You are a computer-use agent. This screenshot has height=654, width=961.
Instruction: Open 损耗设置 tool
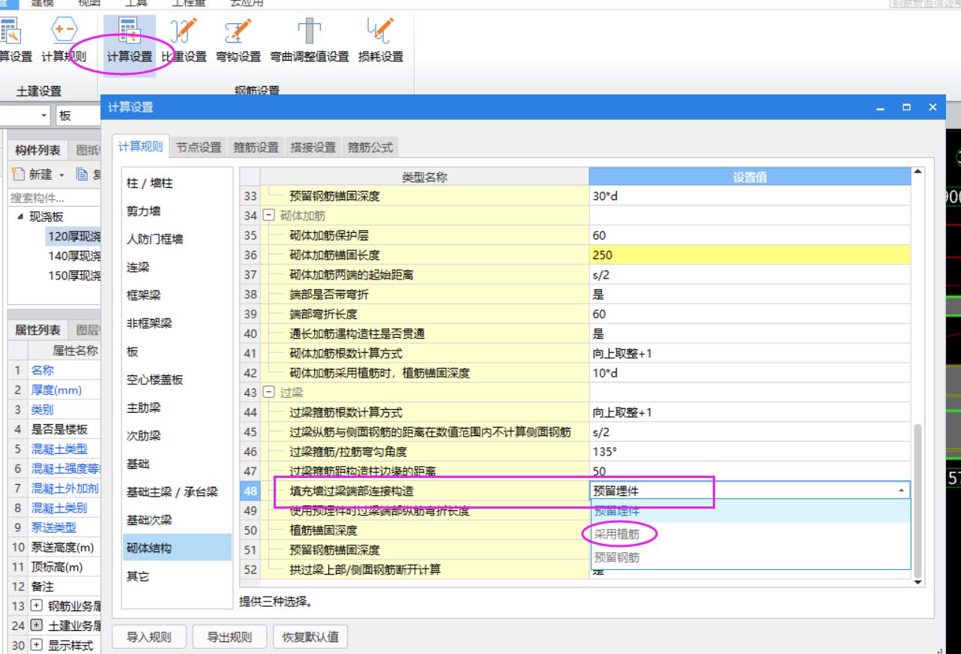pyautogui.click(x=381, y=41)
